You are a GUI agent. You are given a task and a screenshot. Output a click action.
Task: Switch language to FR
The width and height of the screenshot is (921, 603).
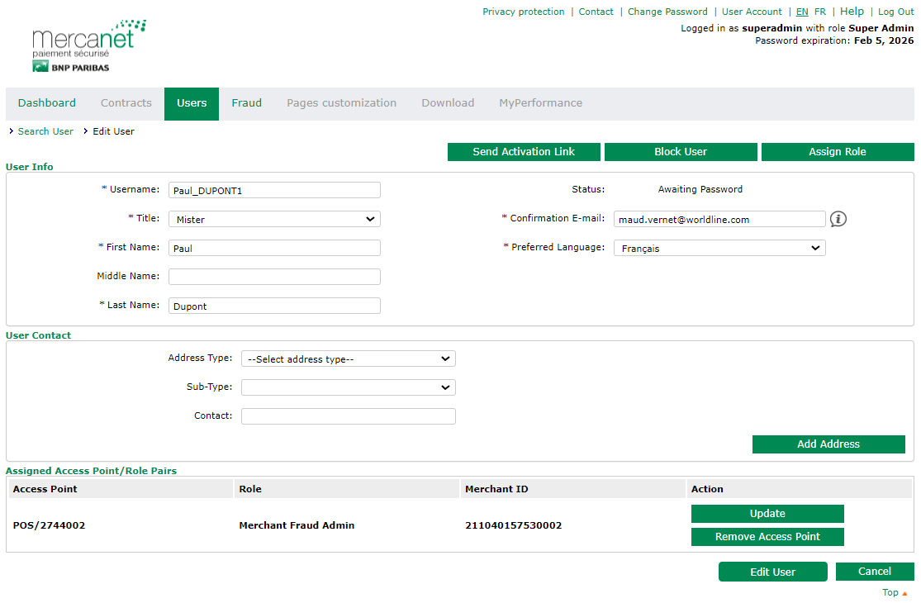pyautogui.click(x=819, y=12)
